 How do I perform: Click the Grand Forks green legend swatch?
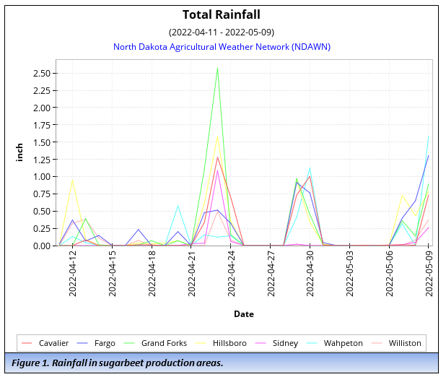pos(129,343)
